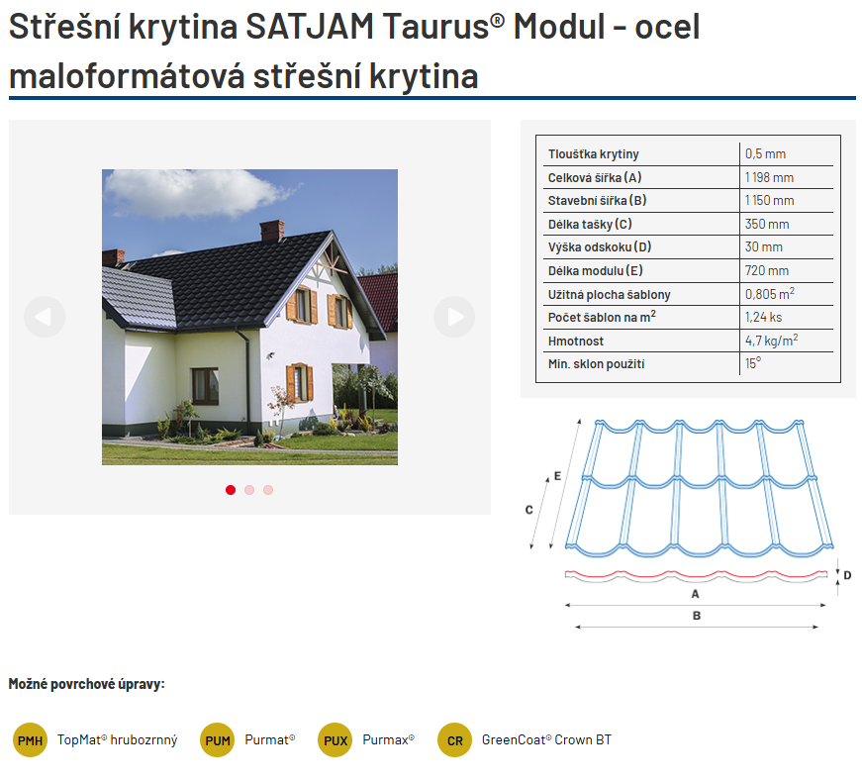Select the Výška odskoku (D) label

(x=599, y=247)
